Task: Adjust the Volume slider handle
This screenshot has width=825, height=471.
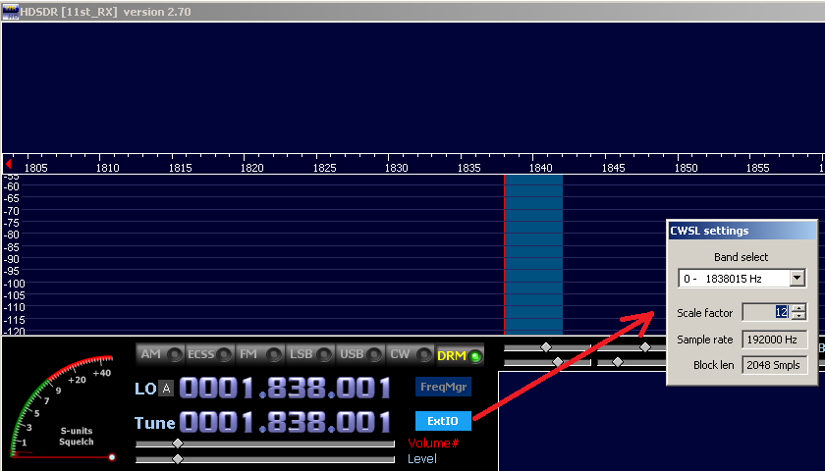Action: pos(178,444)
